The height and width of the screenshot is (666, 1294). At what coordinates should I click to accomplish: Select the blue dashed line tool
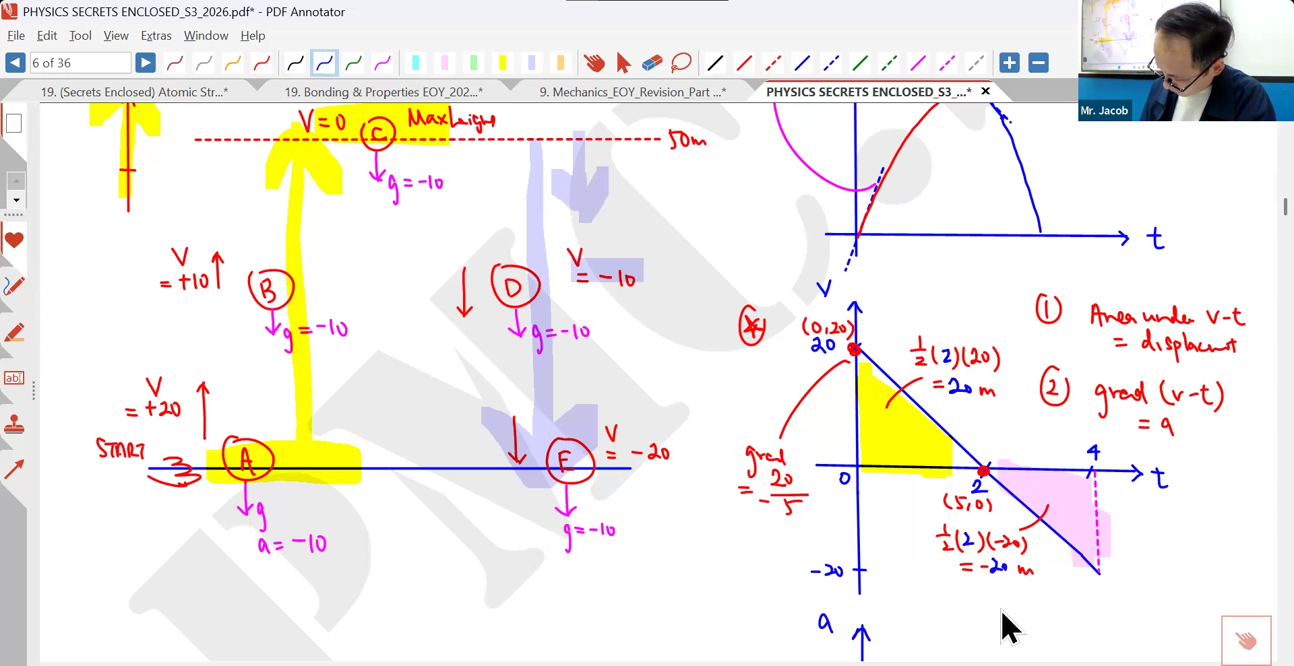(831, 63)
